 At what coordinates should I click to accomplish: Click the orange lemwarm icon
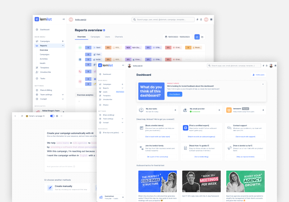click(x=229, y=110)
